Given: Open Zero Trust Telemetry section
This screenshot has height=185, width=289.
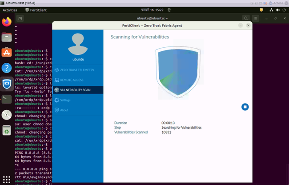Looking at the screenshot, I should pos(78,70).
